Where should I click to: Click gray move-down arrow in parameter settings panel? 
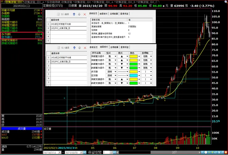(79, 14)
